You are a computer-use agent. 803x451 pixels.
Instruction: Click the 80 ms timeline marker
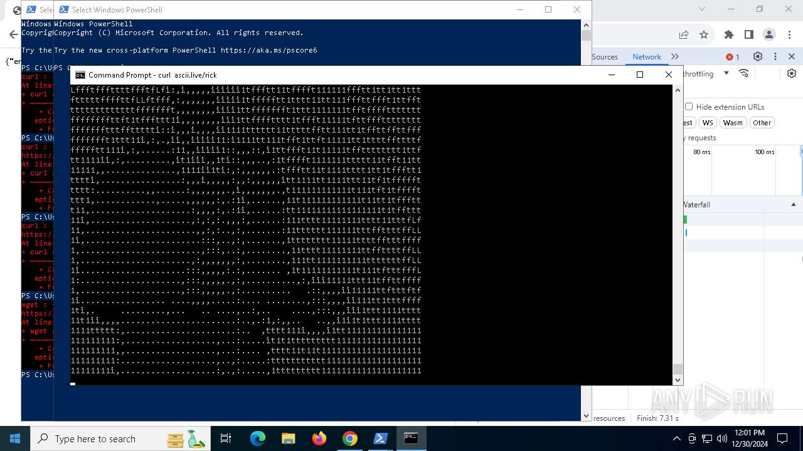pyautogui.click(x=702, y=152)
